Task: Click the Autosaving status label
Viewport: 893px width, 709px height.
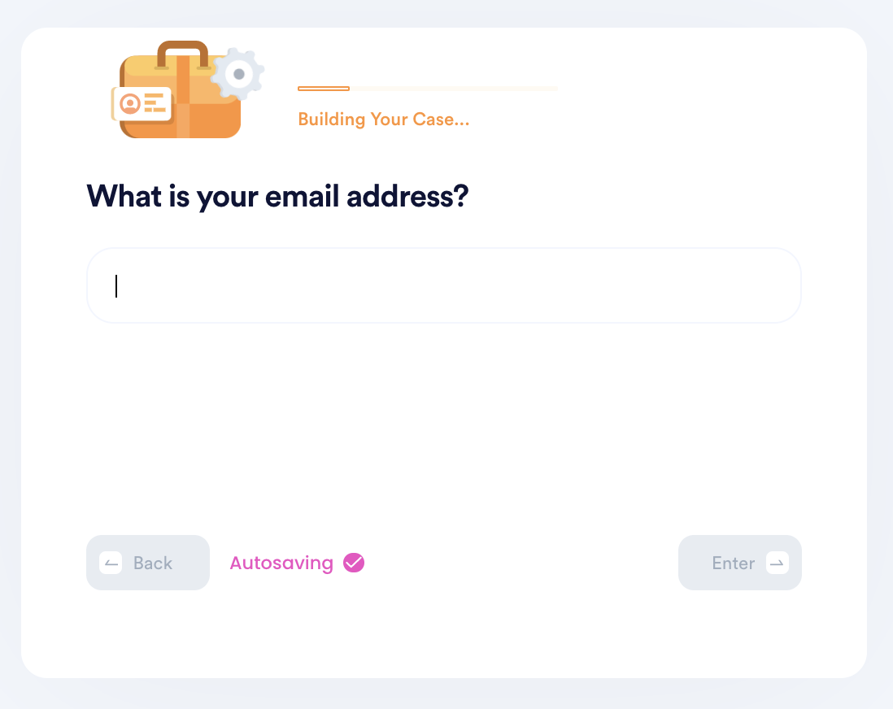Action: tap(281, 563)
